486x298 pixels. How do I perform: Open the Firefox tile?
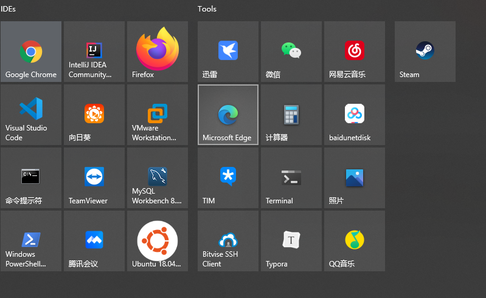pos(158,52)
